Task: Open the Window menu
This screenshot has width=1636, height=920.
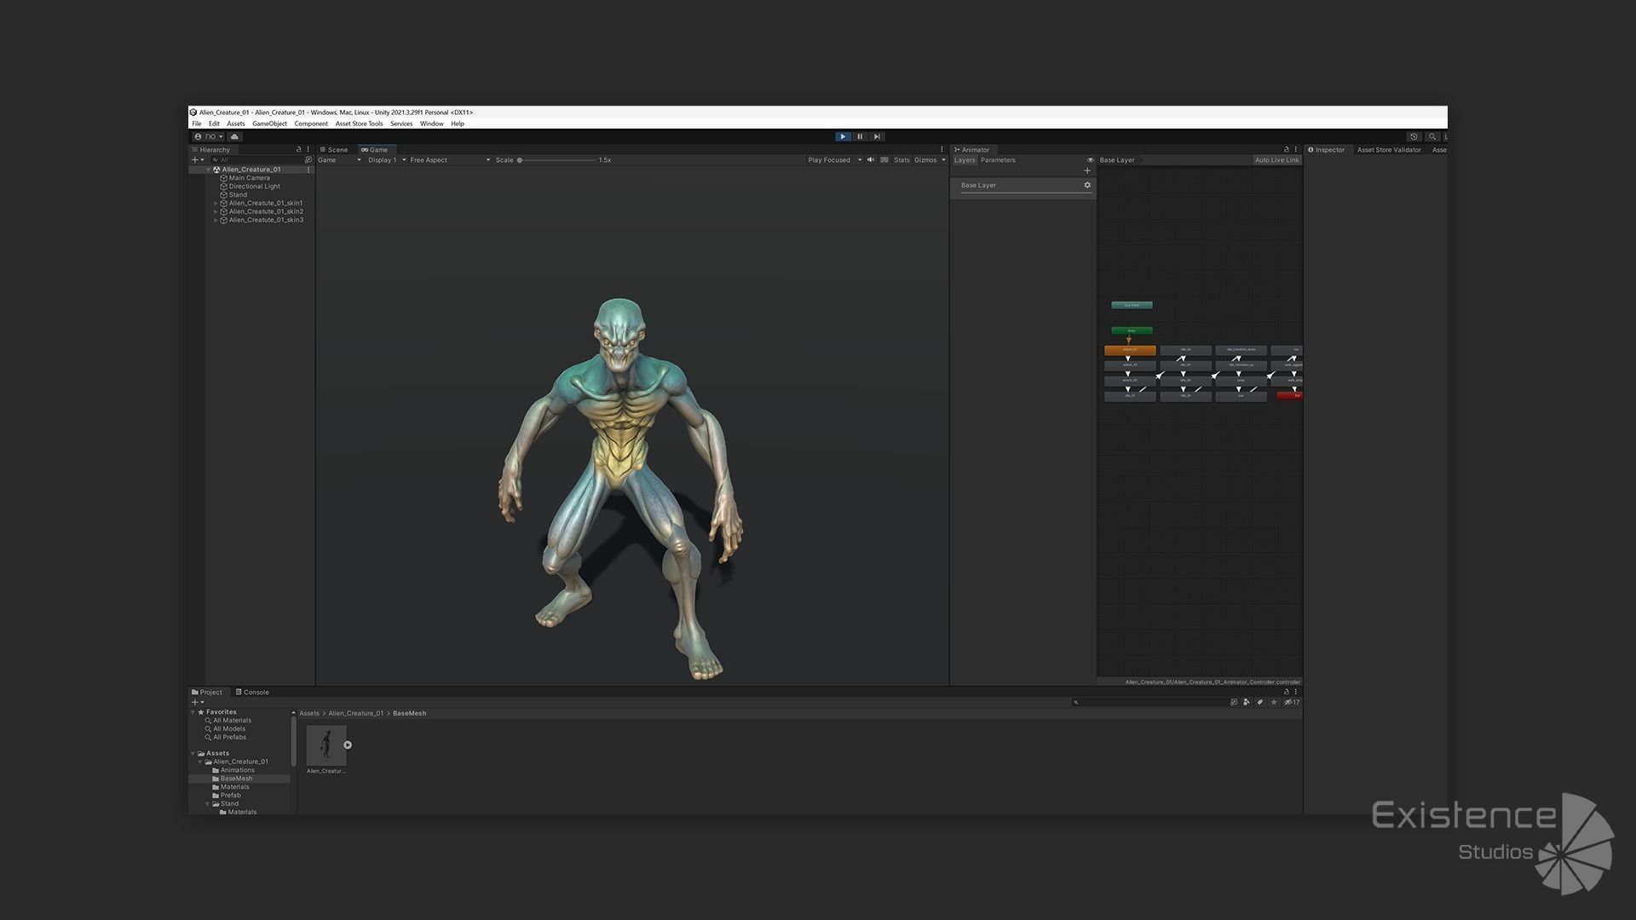Action: coord(431,124)
